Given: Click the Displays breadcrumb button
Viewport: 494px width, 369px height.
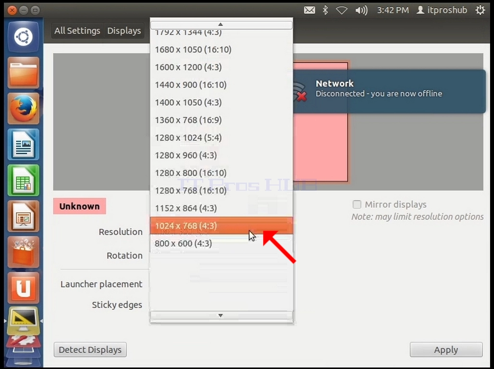Looking at the screenshot, I should point(124,31).
